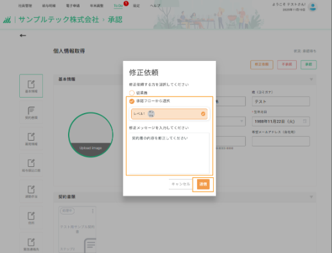Viewport: 332px width, 253px height.
Task: Click the 承認 breadcrumb in the header
Action: tap(115, 20)
